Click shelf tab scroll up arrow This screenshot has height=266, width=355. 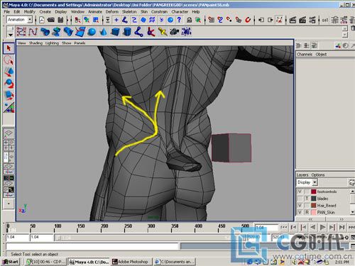[x=345, y=28]
